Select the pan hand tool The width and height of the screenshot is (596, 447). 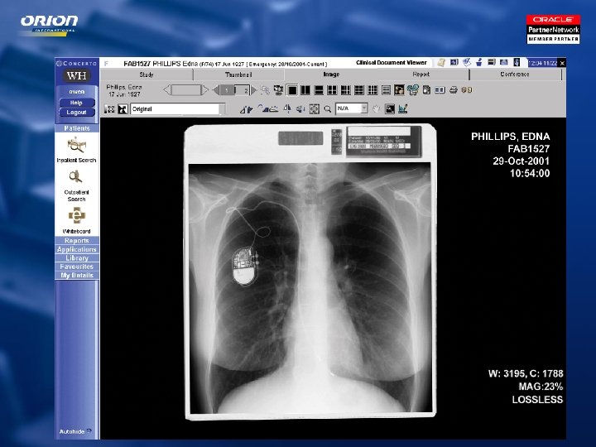[376, 109]
